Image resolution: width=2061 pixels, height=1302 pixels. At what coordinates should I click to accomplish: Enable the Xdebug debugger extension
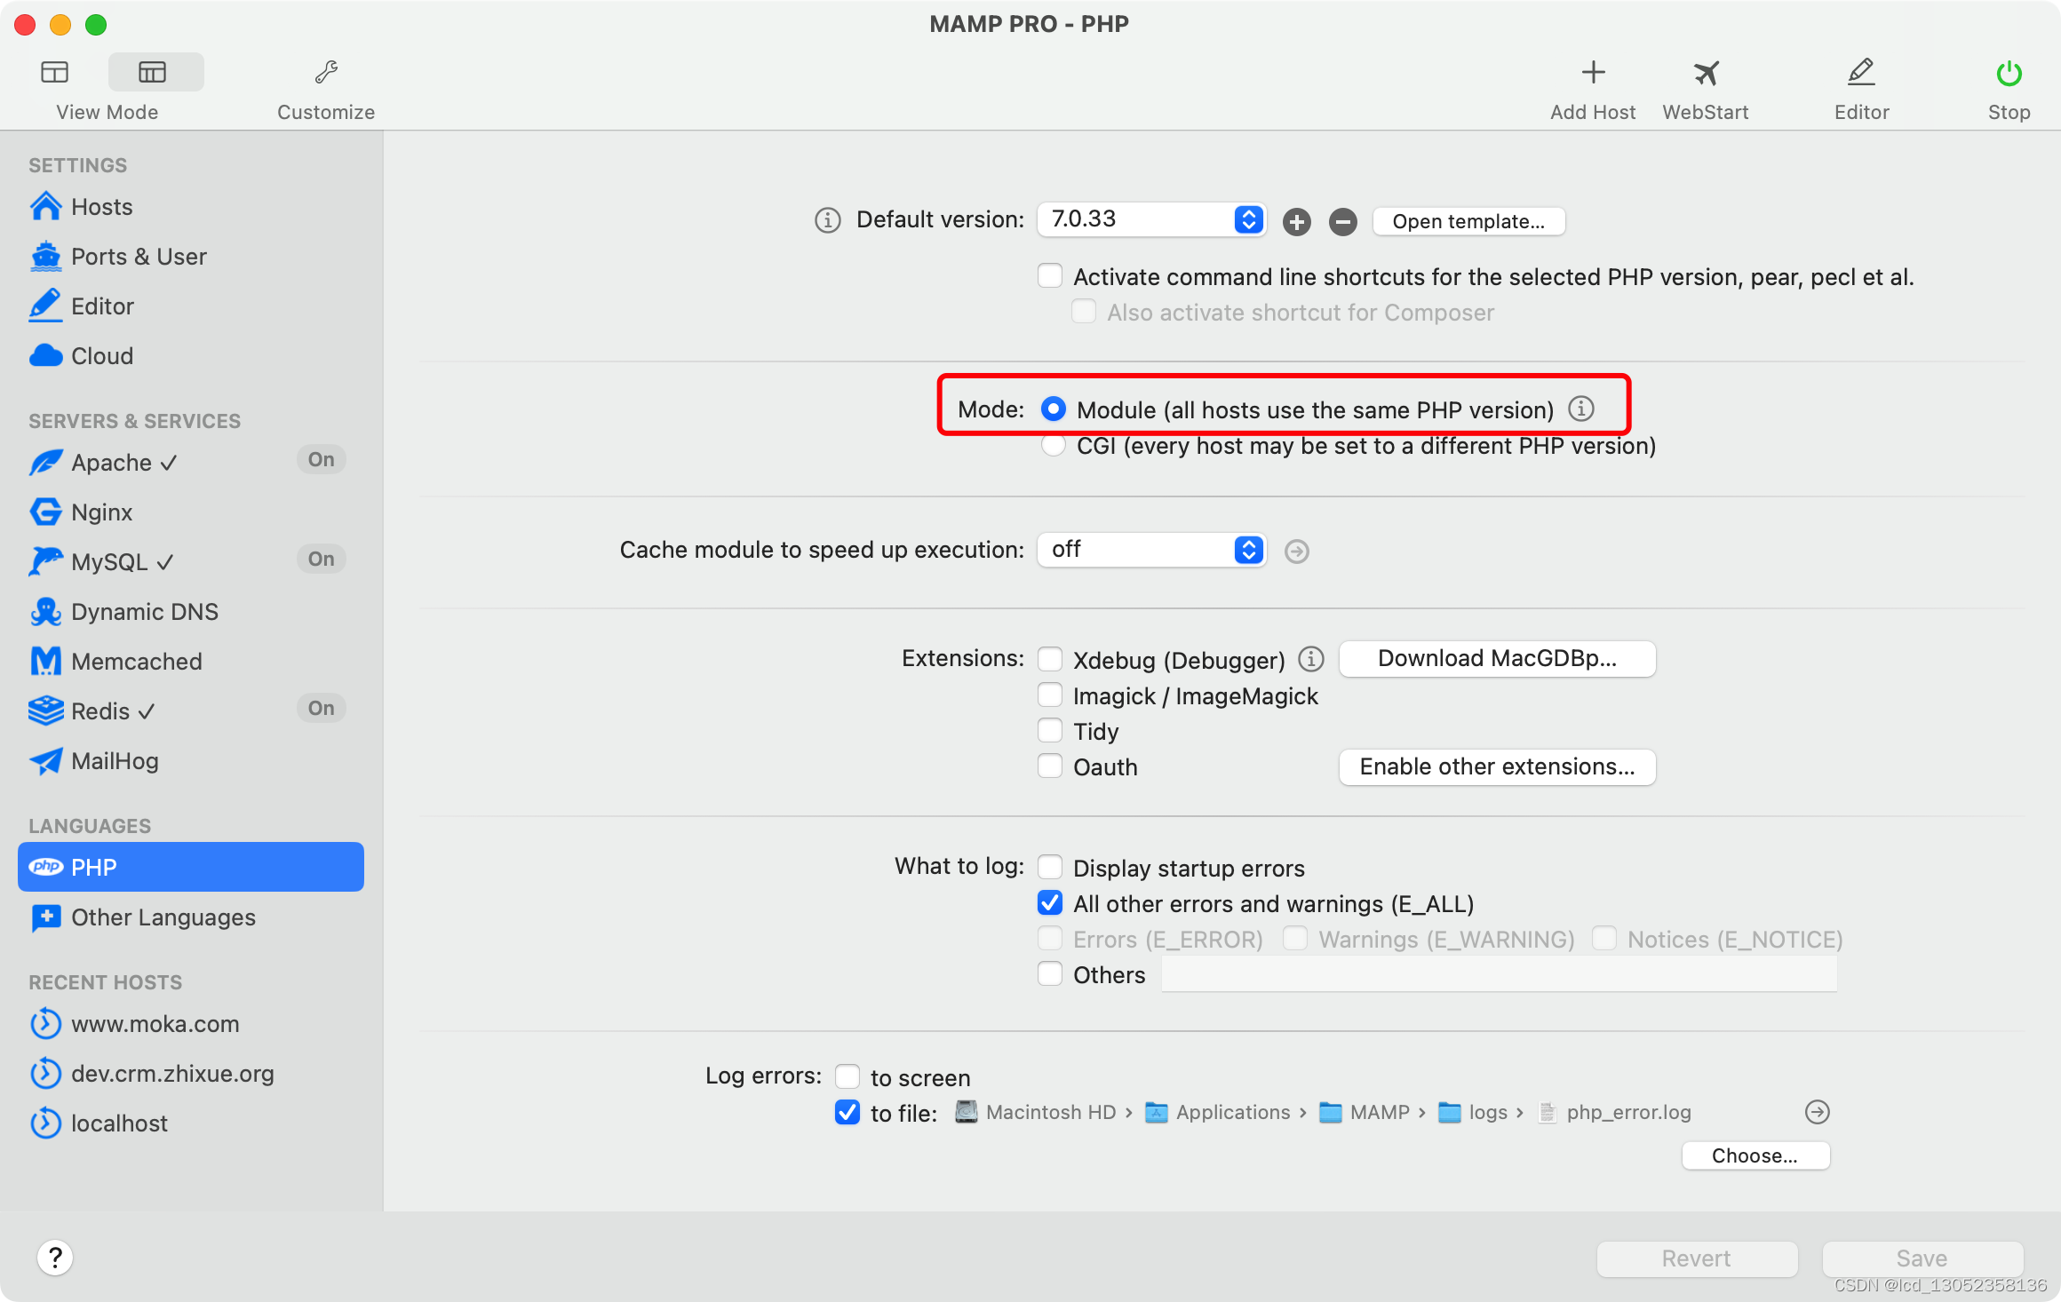[x=1050, y=659]
